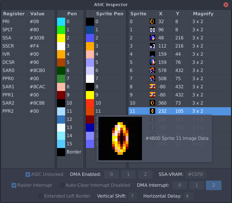
Task: Select orange Pen 4 color swatch
Action: tap(61, 54)
